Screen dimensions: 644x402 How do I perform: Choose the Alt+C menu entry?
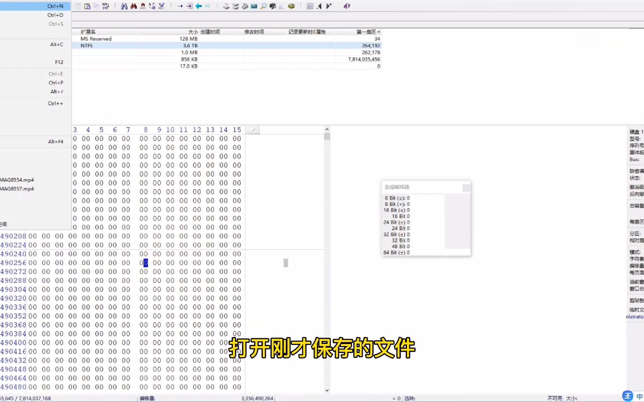(35, 44)
